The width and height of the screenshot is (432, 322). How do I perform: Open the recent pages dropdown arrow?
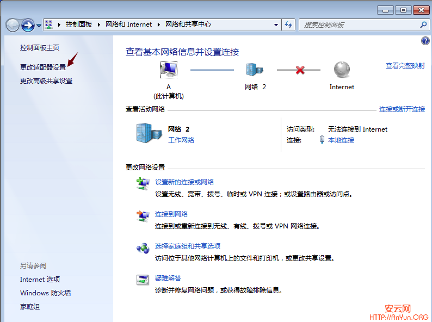pyautogui.click(x=39, y=26)
